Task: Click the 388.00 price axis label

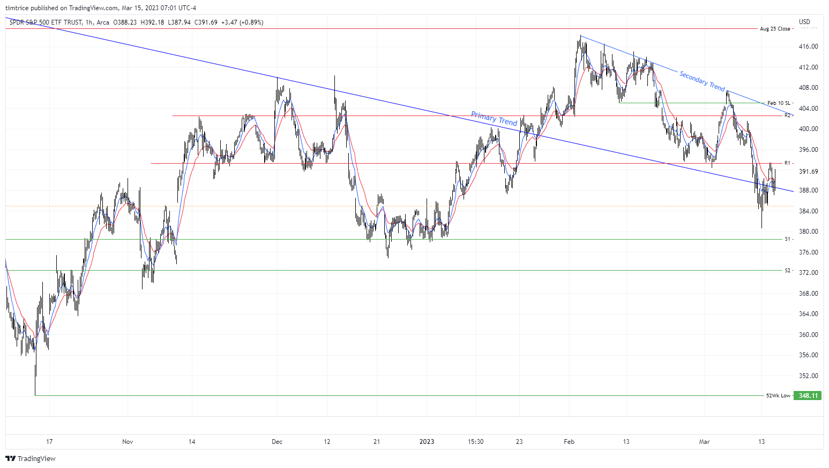Action: (808, 190)
